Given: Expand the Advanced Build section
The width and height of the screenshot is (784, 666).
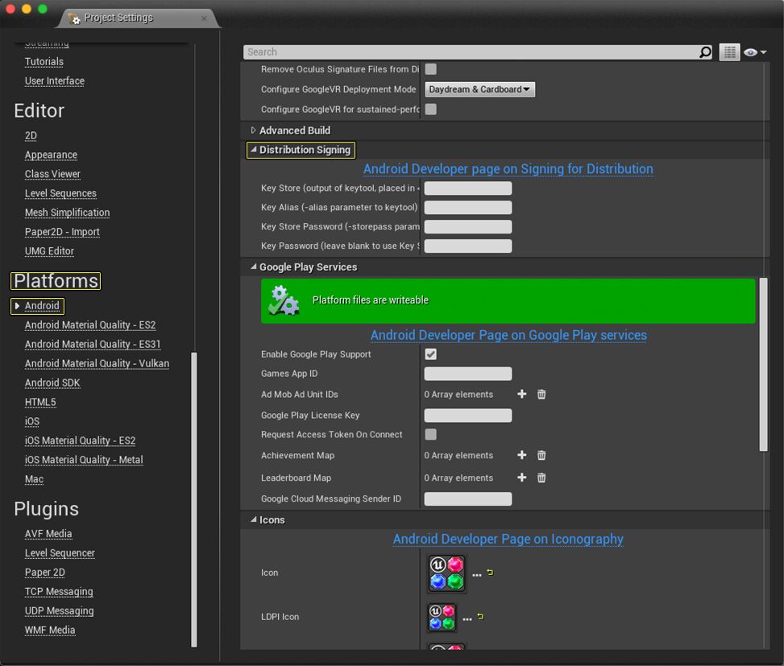Looking at the screenshot, I should pyautogui.click(x=253, y=130).
